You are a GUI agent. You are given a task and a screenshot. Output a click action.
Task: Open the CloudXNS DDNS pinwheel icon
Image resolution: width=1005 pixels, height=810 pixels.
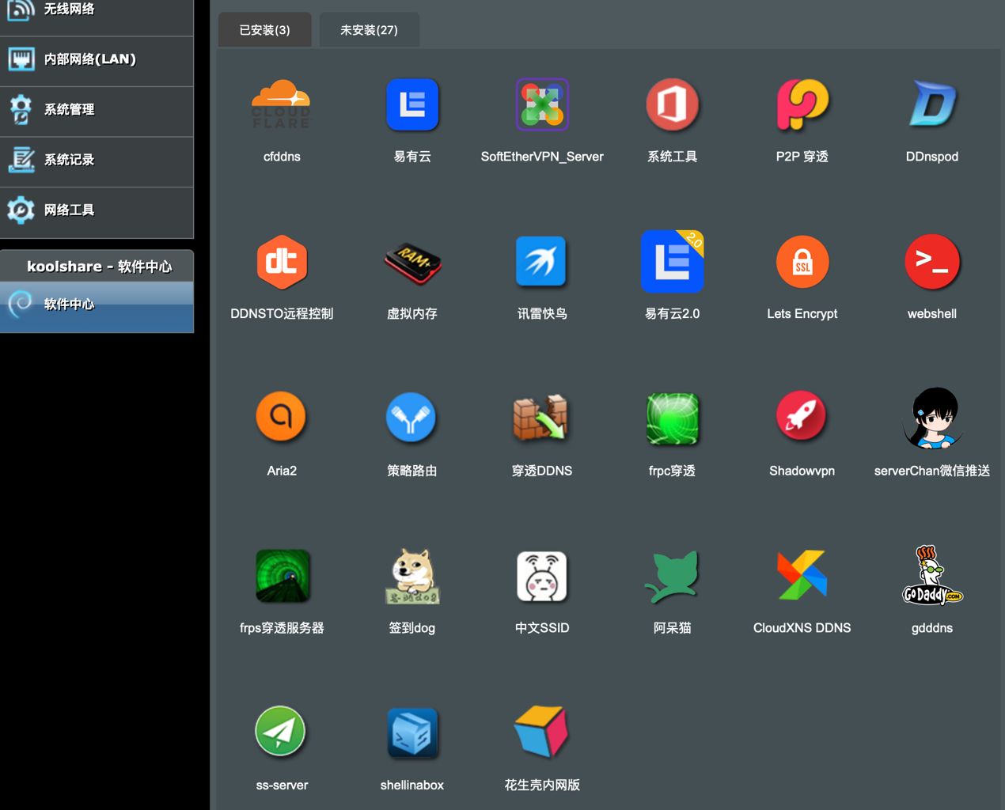[x=802, y=575]
